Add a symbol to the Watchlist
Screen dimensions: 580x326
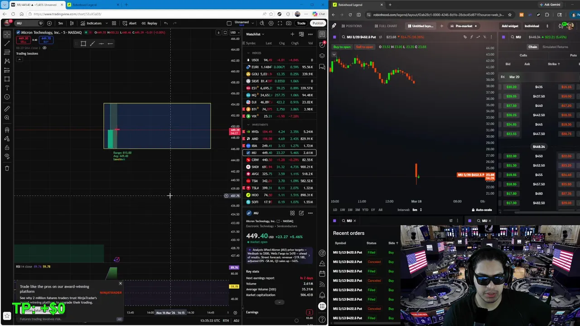point(292,34)
